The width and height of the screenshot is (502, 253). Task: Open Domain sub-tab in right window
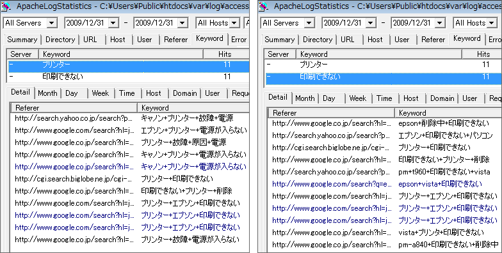[442, 98]
